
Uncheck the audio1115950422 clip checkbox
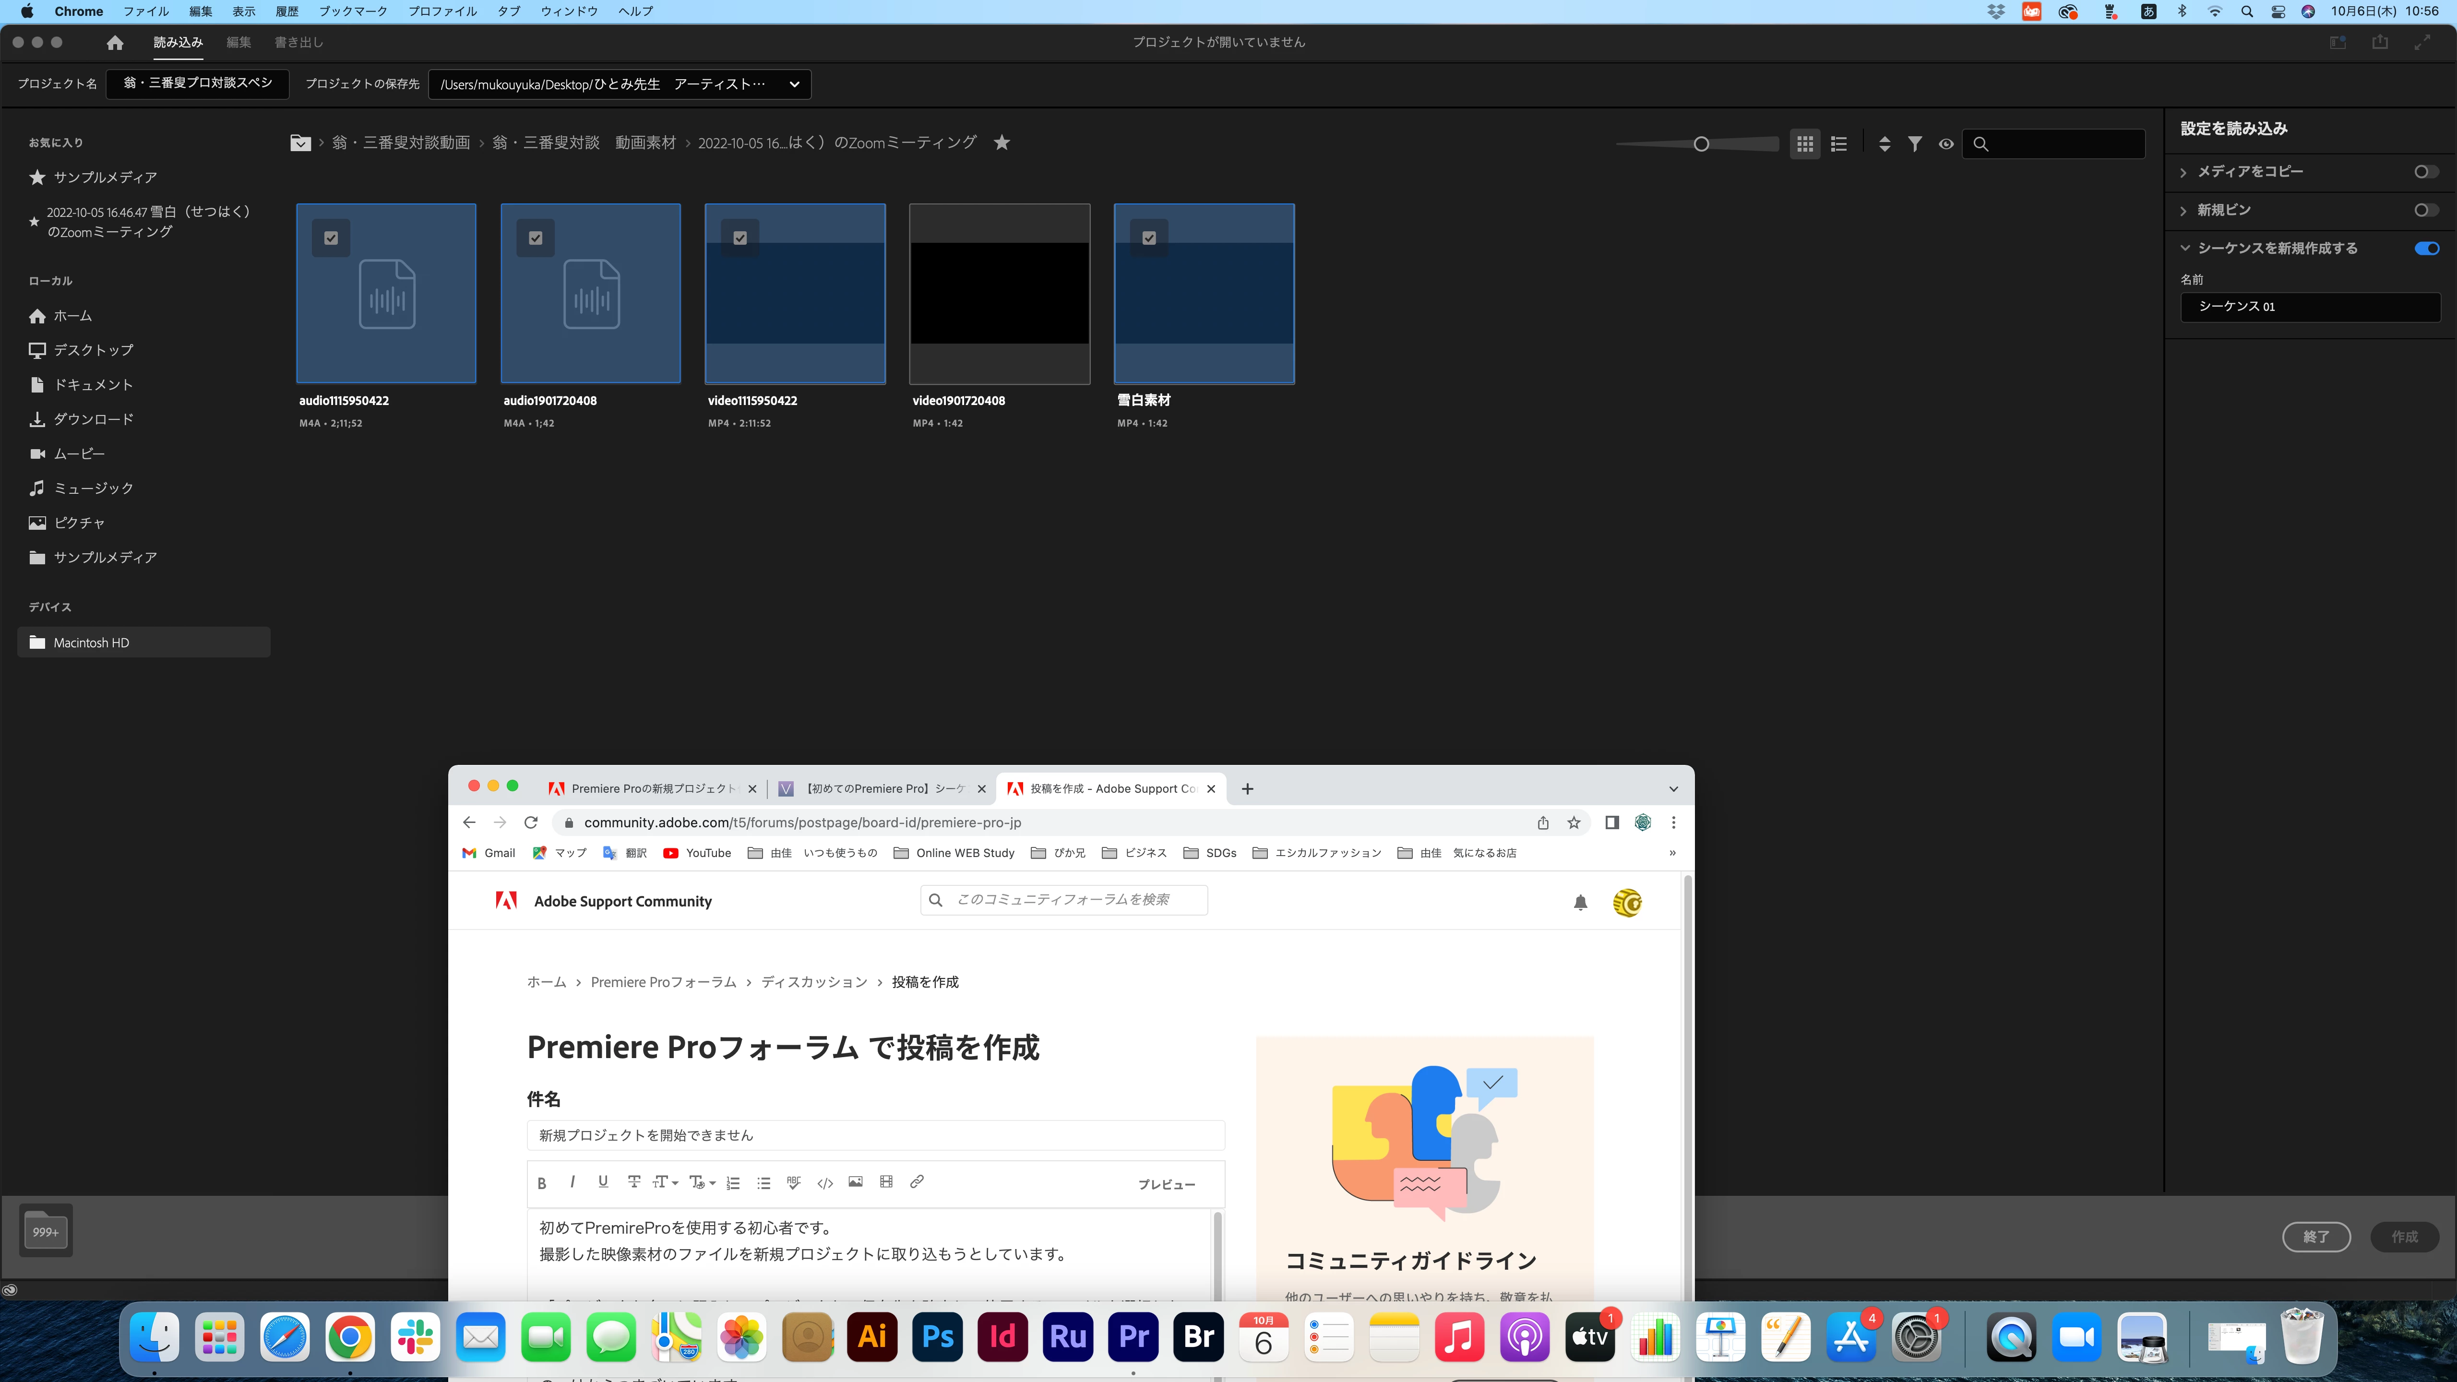tap(331, 238)
